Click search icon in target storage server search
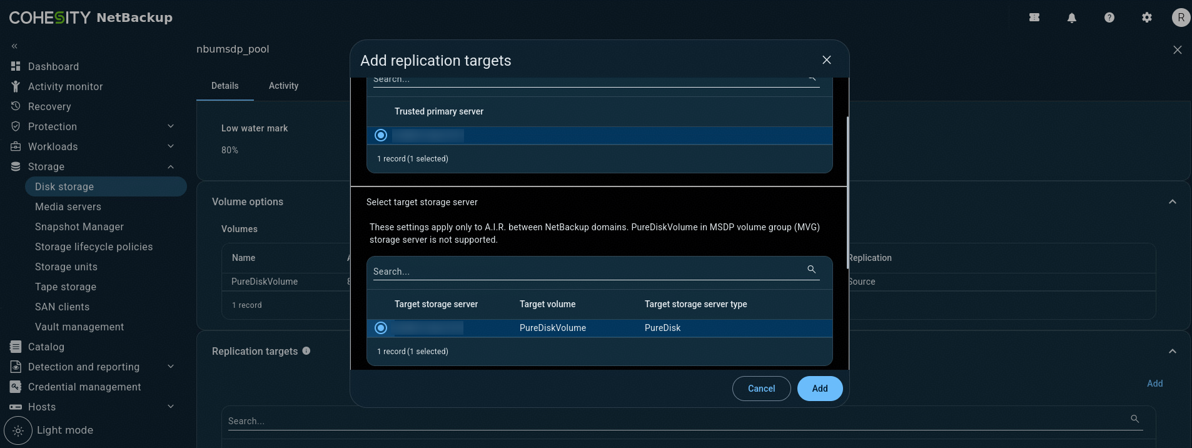Image resolution: width=1192 pixels, height=448 pixels. click(812, 269)
